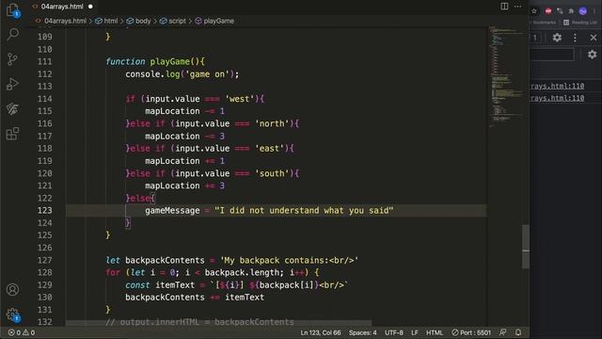Click the "I did not understand what you said" string

(x=304, y=210)
